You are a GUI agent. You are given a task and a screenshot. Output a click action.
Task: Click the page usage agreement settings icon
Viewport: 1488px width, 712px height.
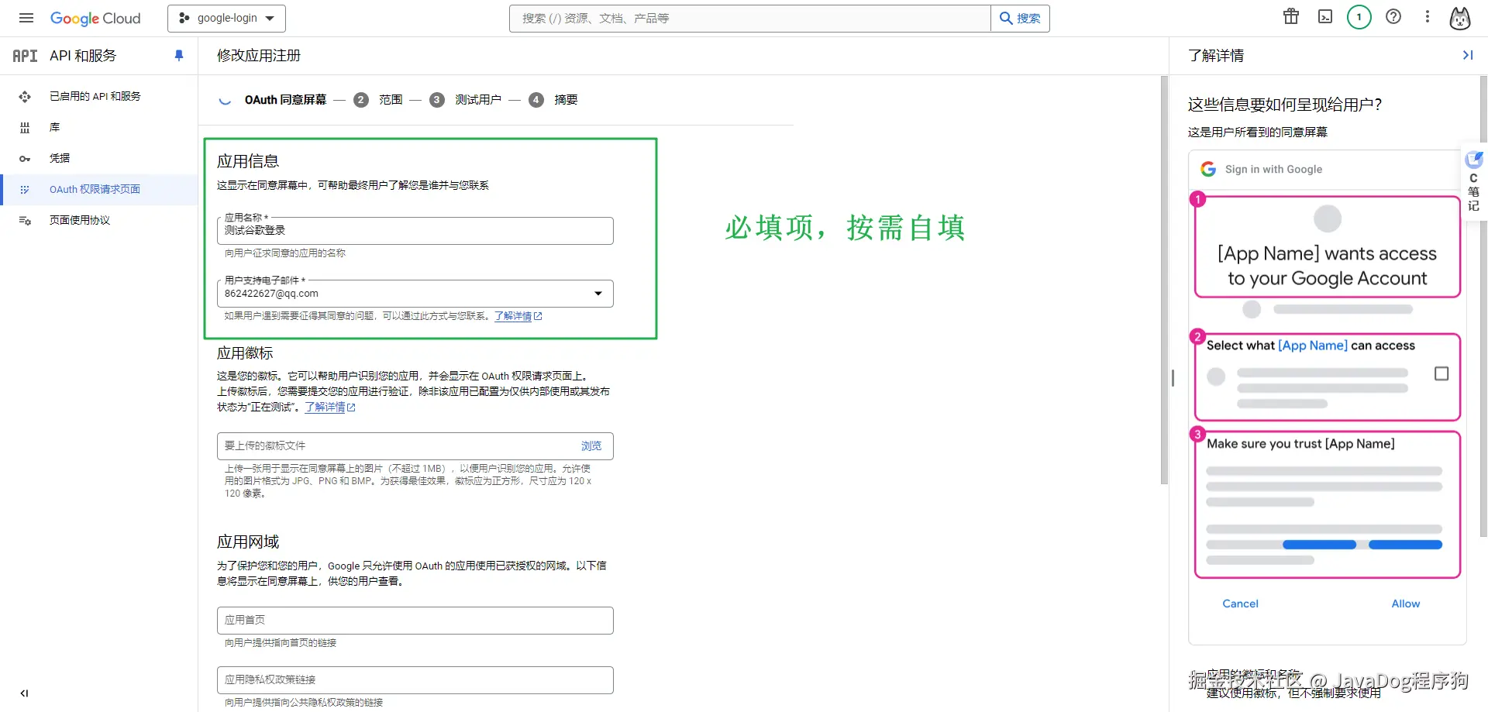(x=25, y=220)
